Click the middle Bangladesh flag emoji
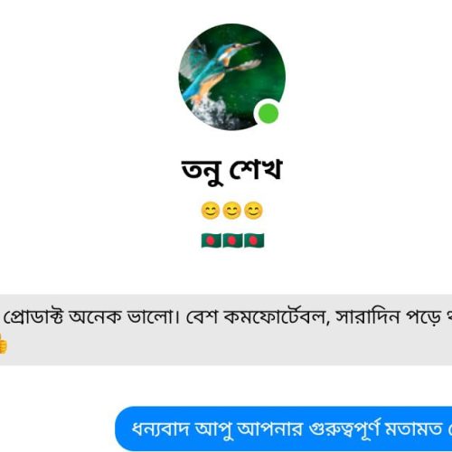The image size is (452, 452). [232, 240]
